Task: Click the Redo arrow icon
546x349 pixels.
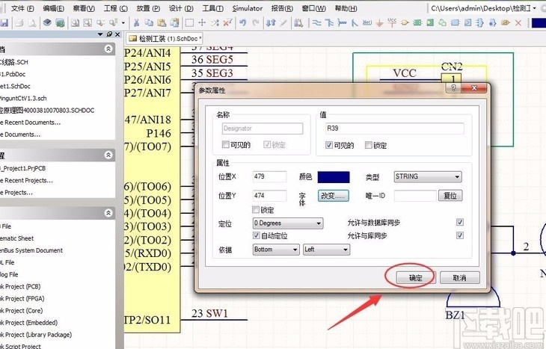Action: (x=256, y=23)
